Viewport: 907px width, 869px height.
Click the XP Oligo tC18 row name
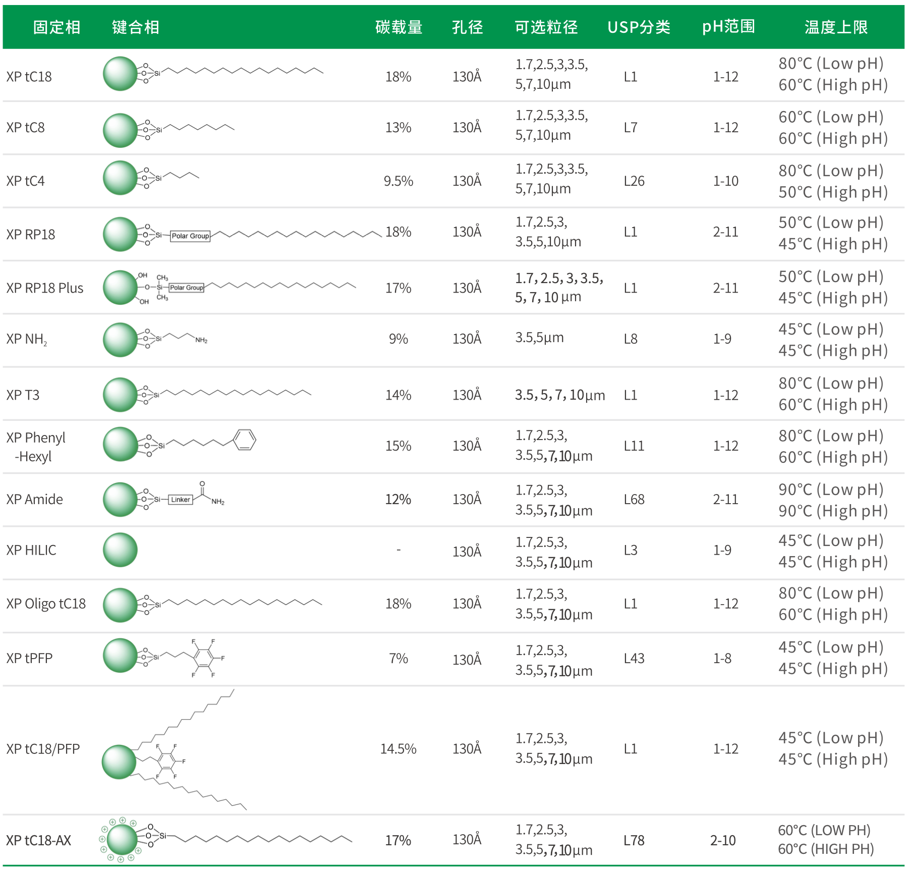(x=46, y=604)
